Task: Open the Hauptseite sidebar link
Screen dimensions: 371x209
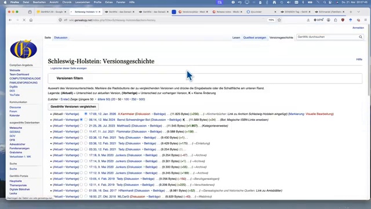Action: click(x=16, y=181)
